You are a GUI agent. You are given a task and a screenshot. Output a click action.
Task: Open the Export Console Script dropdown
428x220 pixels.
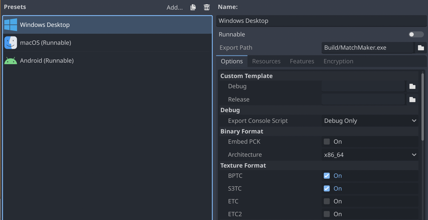point(370,121)
